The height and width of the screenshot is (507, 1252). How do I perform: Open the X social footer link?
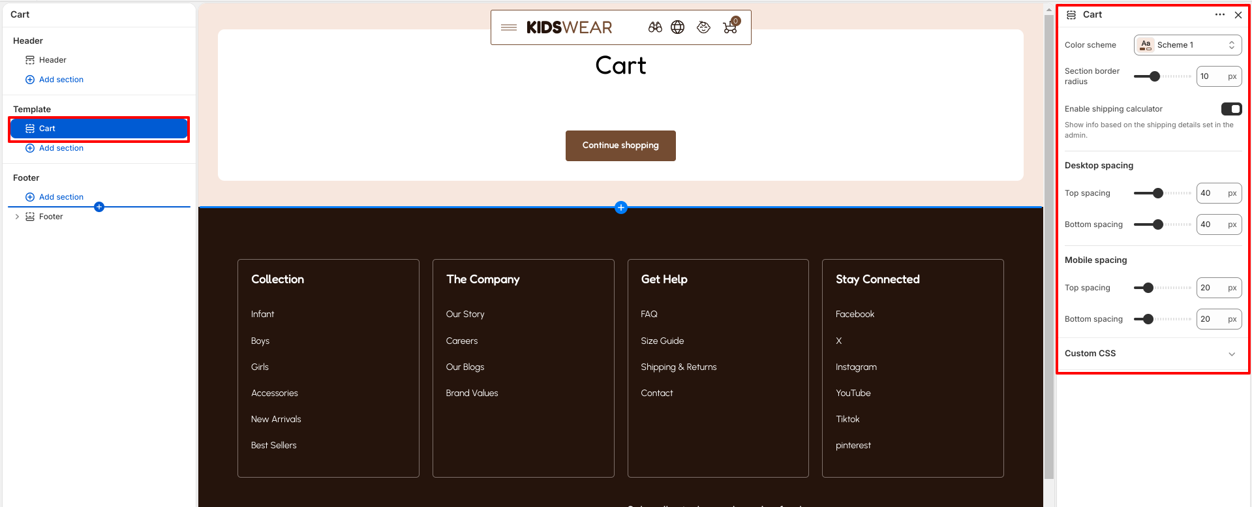click(839, 341)
